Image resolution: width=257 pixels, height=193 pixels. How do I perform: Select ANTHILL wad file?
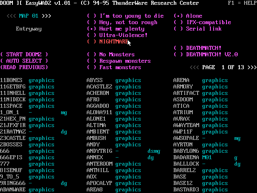(98, 170)
